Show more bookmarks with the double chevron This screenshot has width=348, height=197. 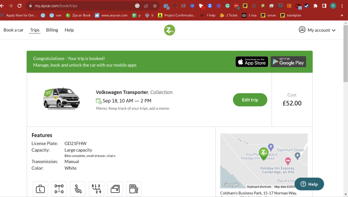pos(342,16)
